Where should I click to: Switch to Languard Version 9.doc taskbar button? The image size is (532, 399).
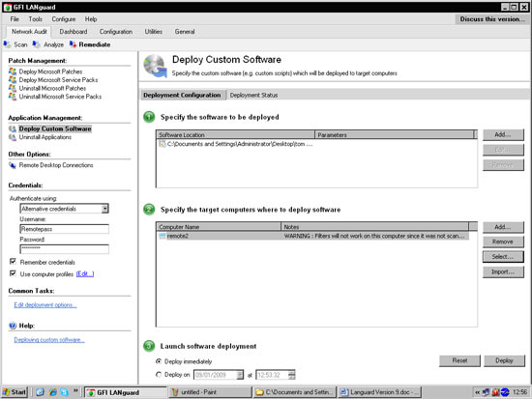coord(380,392)
